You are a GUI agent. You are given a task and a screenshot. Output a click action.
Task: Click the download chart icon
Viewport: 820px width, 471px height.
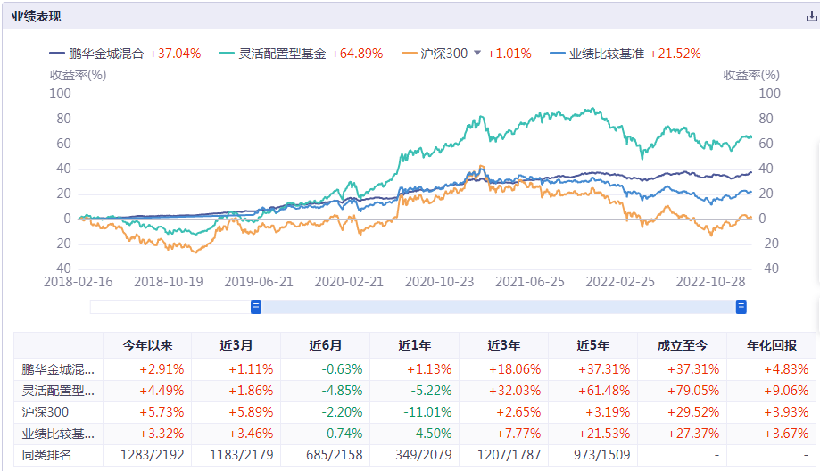tap(811, 17)
